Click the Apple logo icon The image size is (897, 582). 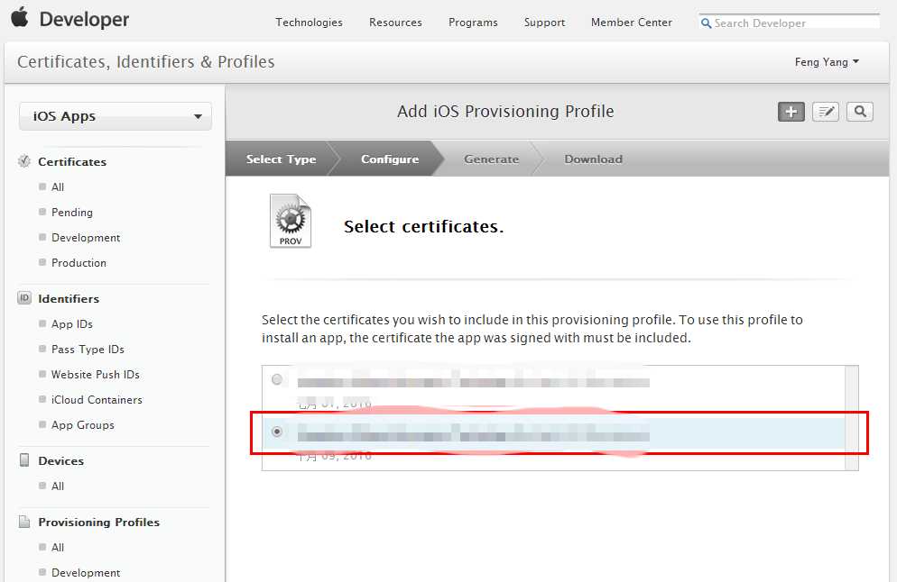point(20,17)
